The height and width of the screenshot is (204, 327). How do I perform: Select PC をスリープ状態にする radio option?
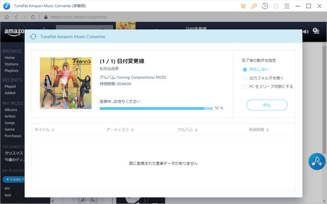(245, 87)
